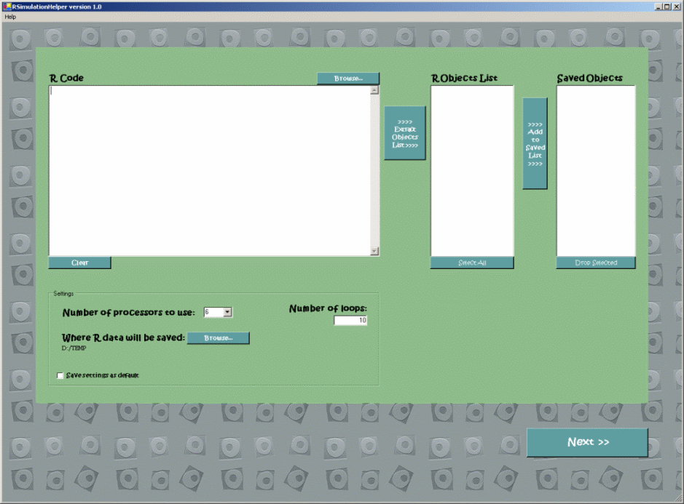Click R Code scrollbar up arrow
Viewport: 684px width, 504px height.
374,91
